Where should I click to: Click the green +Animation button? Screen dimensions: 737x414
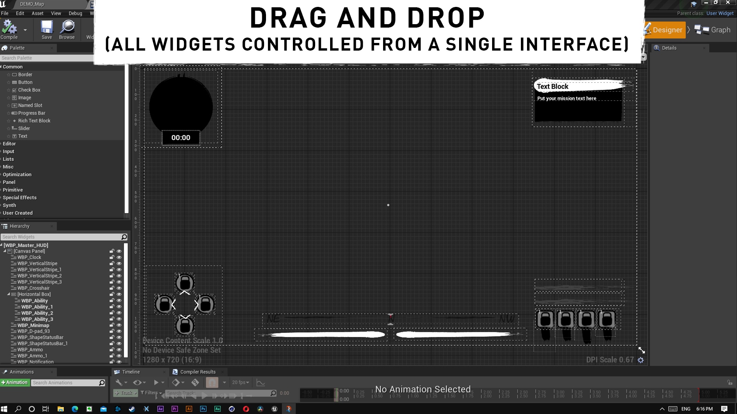click(x=15, y=382)
